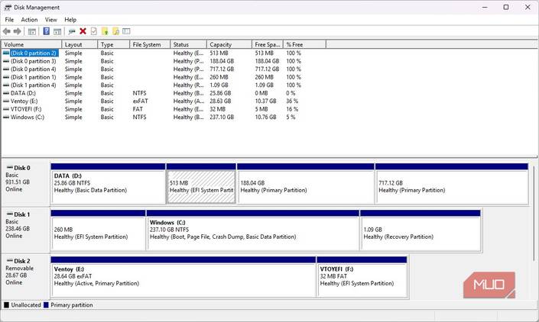Click Show/Hide Action Pane toolbar icon
This screenshot has width=539, height=322.
click(x=57, y=31)
